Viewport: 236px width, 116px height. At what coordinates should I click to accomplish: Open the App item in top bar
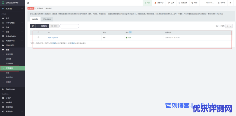pyautogui.click(x=147, y=3)
